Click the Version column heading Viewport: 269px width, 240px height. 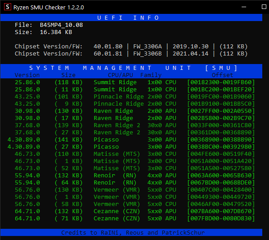(27, 75)
